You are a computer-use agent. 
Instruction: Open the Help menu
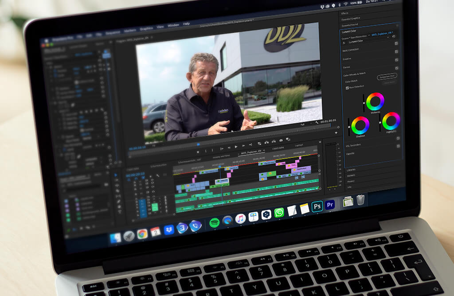coord(186,24)
